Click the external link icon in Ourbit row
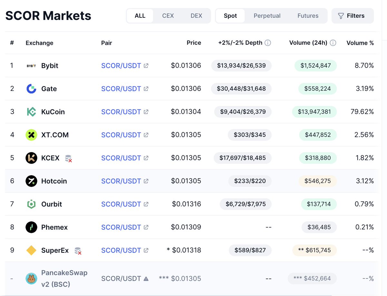 [x=146, y=204]
